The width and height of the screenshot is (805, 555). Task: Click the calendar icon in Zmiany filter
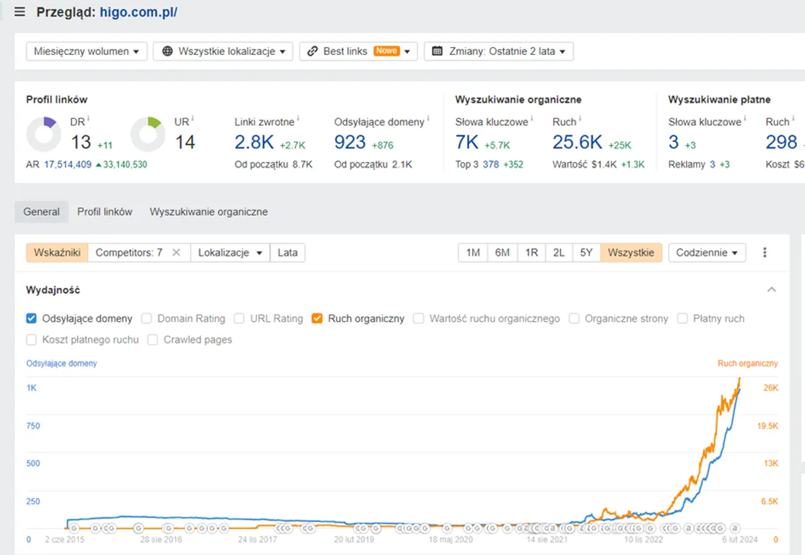tap(437, 51)
